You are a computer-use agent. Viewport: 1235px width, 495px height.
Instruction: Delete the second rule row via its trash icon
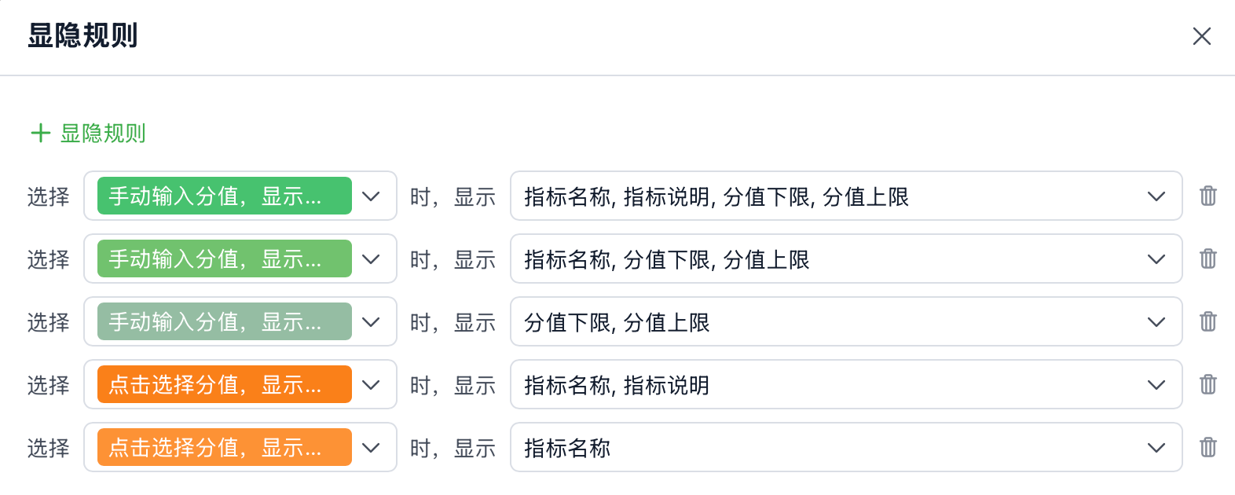click(x=1208, y=258)
